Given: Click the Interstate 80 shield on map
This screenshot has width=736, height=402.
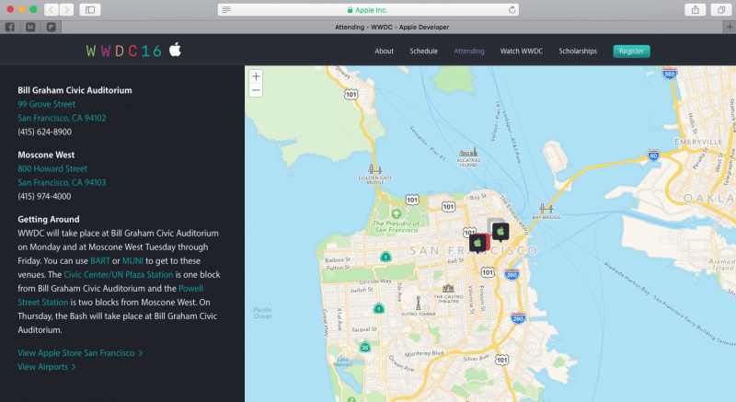Looking at the screenshot, I should click(x=653, y=155).
